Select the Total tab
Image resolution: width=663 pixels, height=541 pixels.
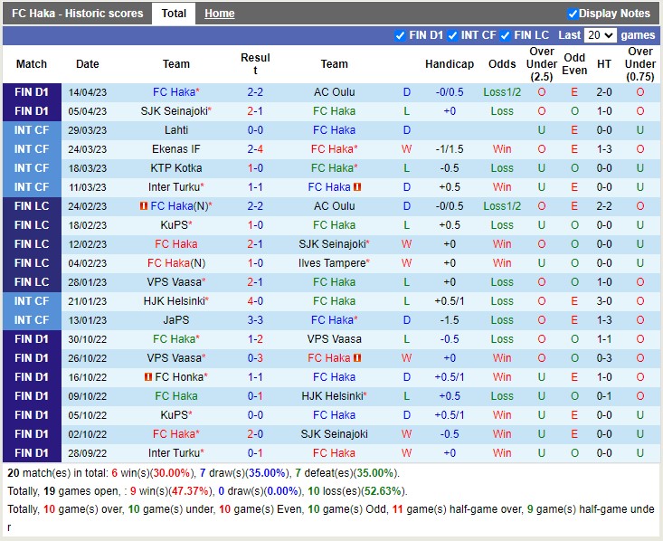click(174, 14)
